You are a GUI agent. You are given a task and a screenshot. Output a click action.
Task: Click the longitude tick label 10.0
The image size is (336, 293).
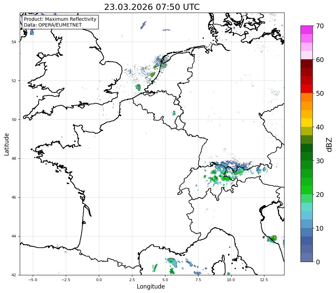pos(231,280)
